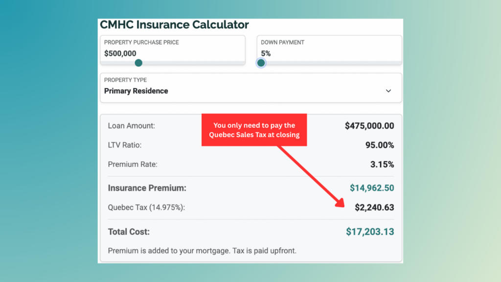
Task: Select the 95.00% LTV ratio value
Action: [x=379, y=145]
